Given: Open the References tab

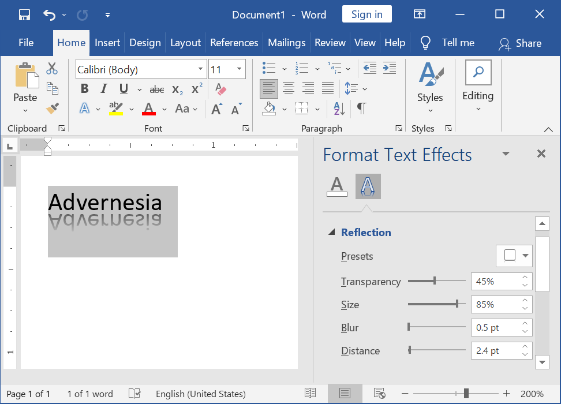Looking at the screenshot, I should [234, 43].
